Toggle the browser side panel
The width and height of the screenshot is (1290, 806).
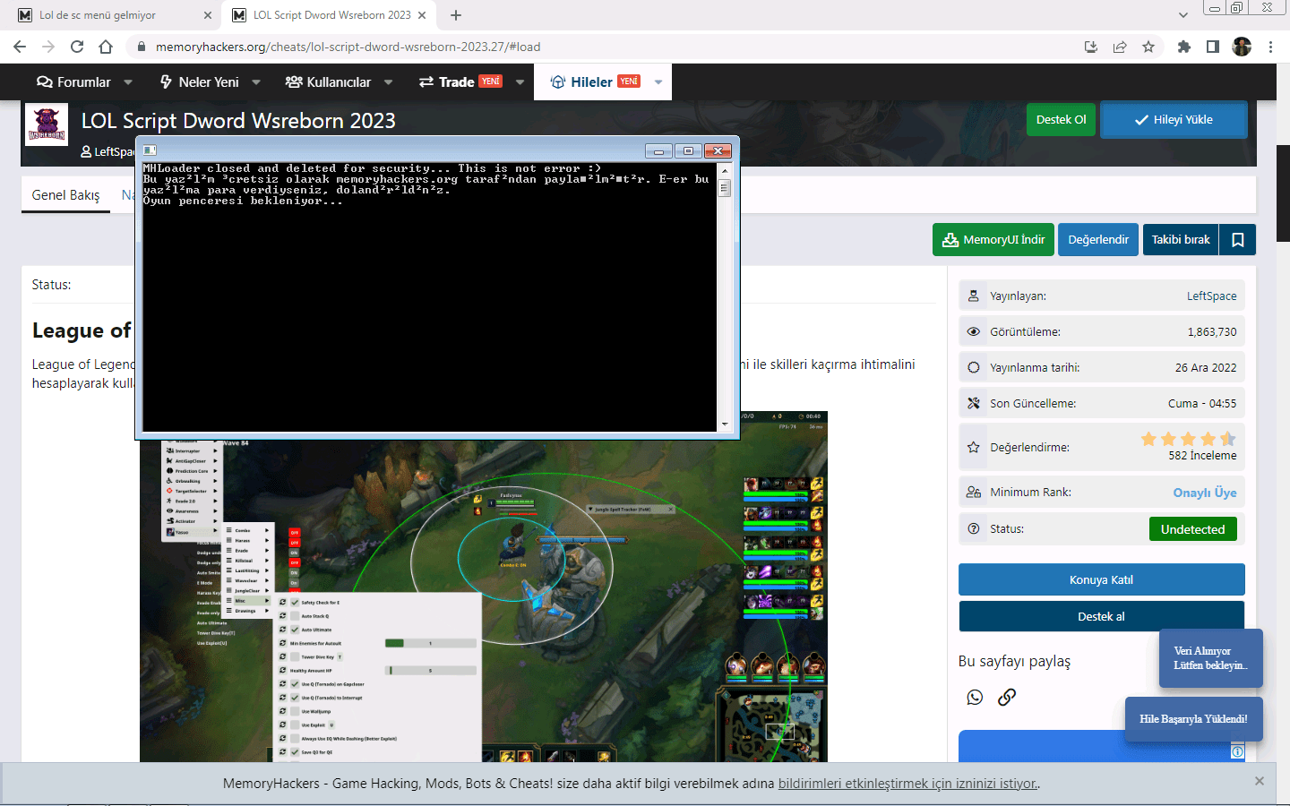tap(1213, 47)
